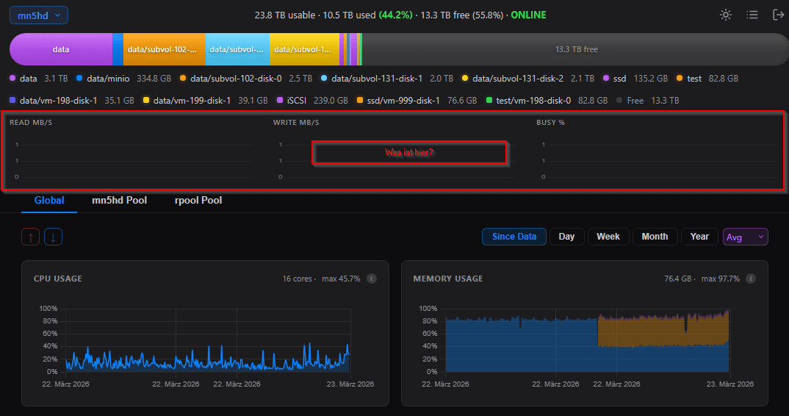Click the CPU USAGE panel title
Viewport: 789px width, 416px height.
(x=58, y=279)
